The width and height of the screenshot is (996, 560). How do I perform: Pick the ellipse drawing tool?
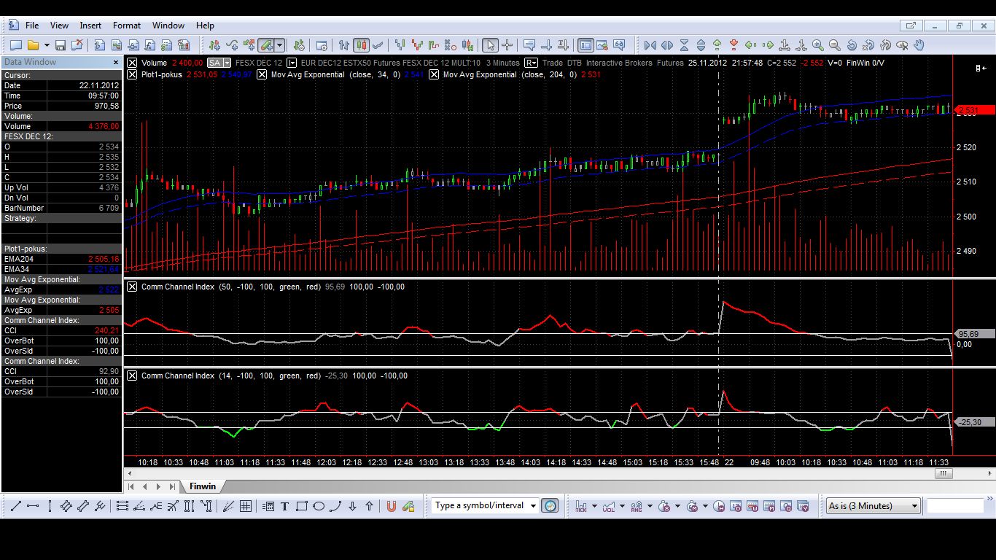point(319,506)
